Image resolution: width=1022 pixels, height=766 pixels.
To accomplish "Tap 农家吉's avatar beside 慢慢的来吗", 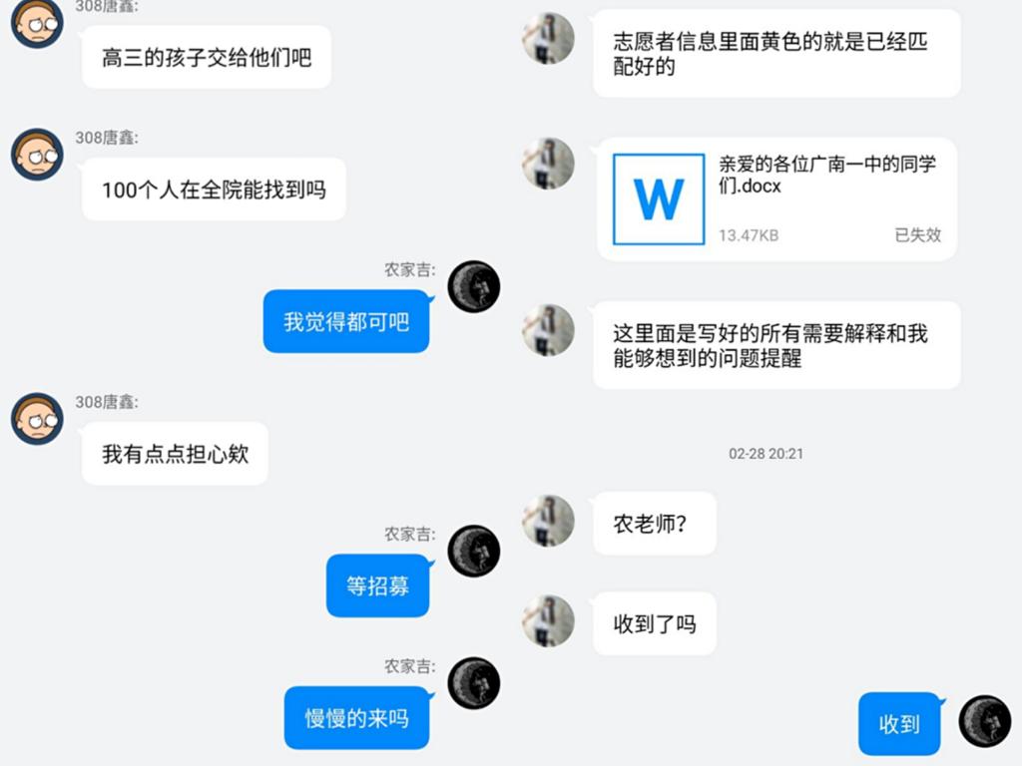I will pyautogui.click(x=474, y=683).
